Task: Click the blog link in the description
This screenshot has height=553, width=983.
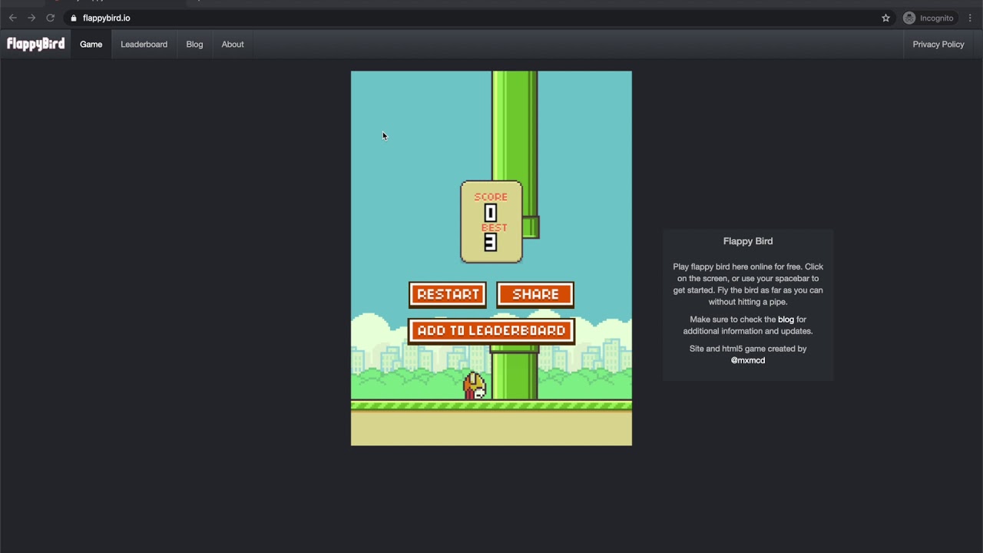Action: pyautogui.click(x=786, y=319)
